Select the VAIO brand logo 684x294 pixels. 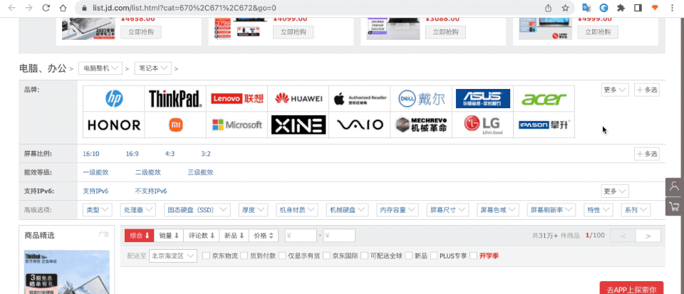(x=360, y=125)
